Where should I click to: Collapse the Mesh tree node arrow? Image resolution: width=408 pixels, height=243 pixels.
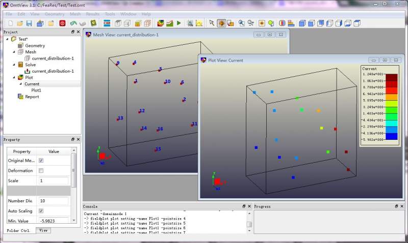pos(14,52)
